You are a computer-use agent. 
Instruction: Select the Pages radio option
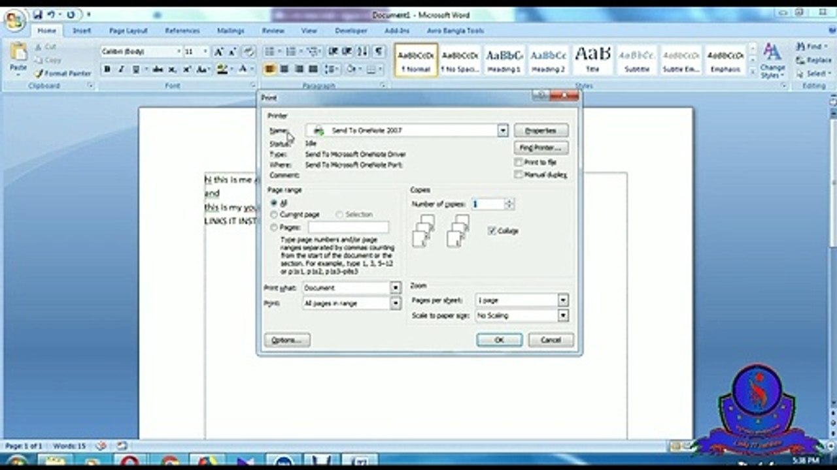point(274,227)
